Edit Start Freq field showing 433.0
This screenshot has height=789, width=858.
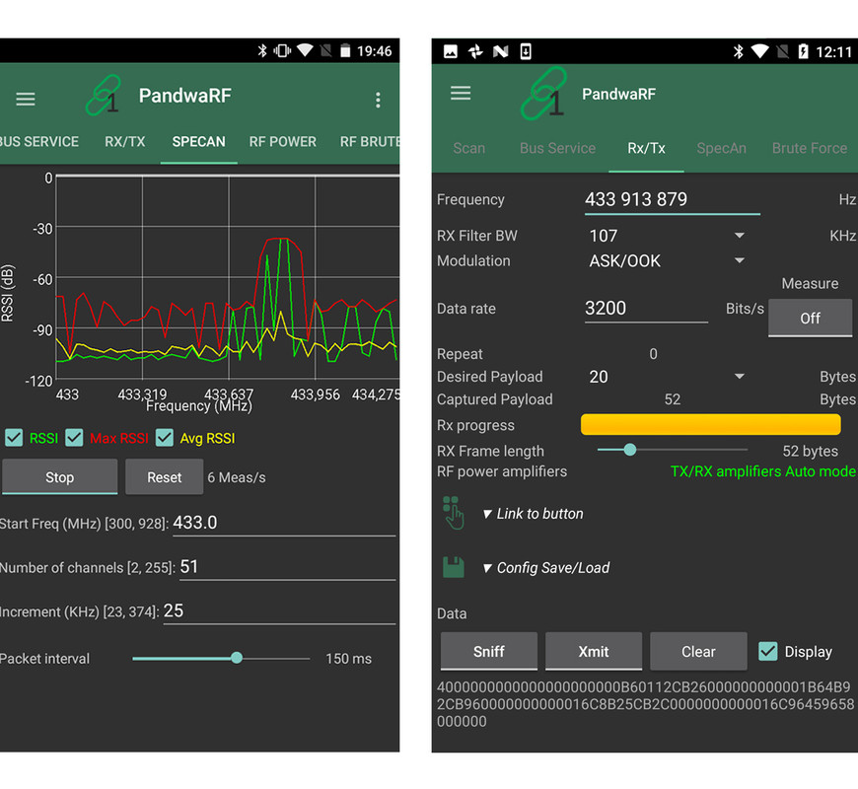(284, 523)
